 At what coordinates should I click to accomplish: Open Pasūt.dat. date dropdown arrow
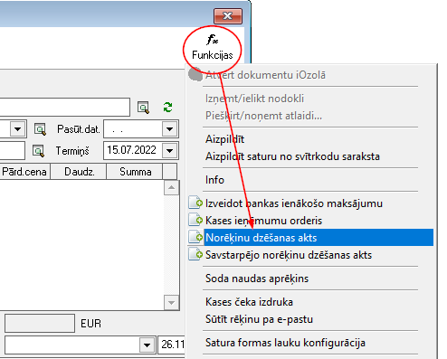(169, 129)
